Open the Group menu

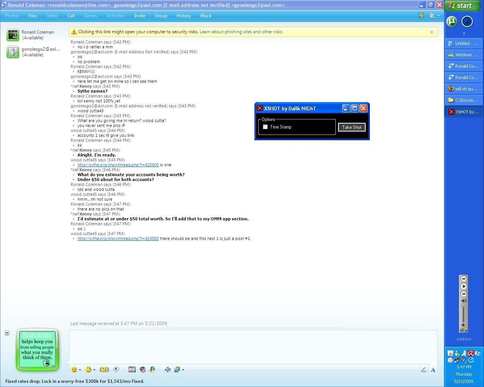[161, 16]
